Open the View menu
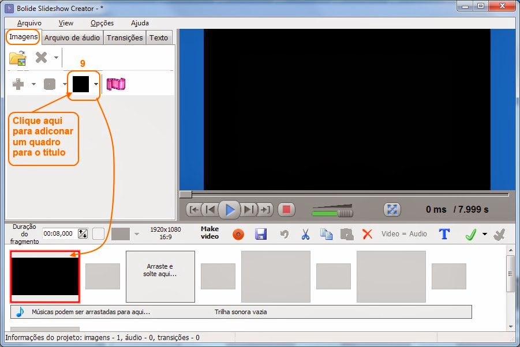Viewport: 520px width, 347px height. 66,23
